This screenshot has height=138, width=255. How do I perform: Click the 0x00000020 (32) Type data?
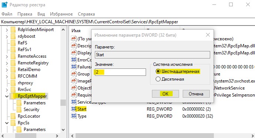pyautogui.click(x=198, y=116)
